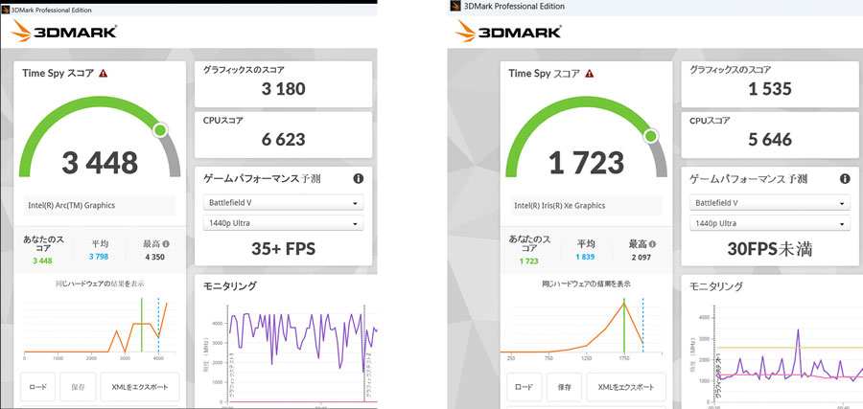This screenshot has height=409, width=863.
Task: Click 保存 button in the left window
Action: pyautogui.click(x=79, y=387)
